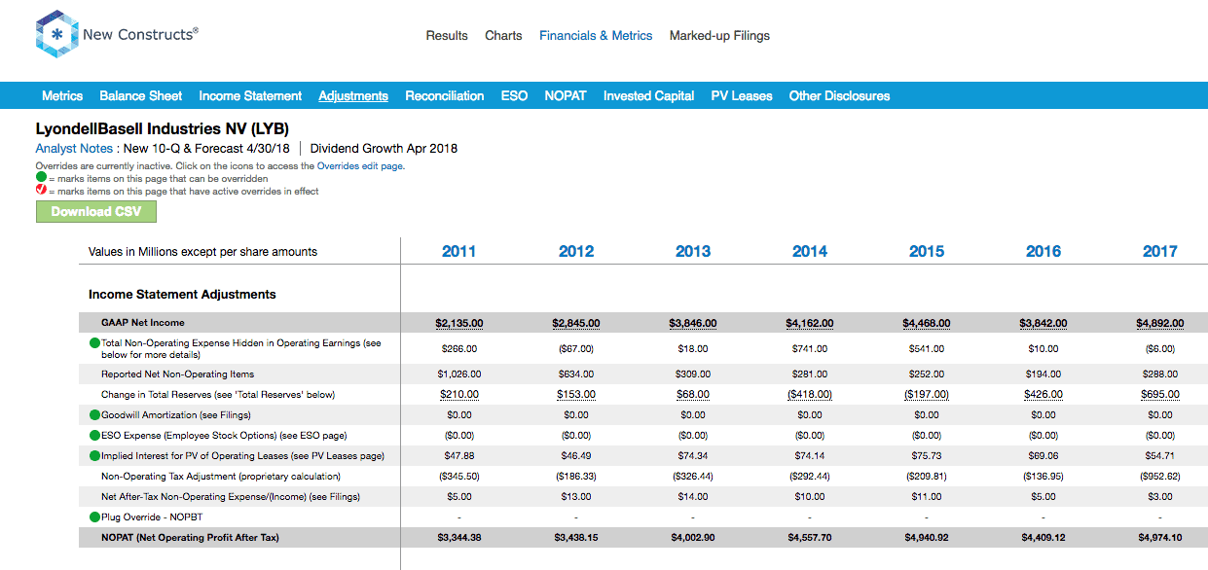The height and width of the screenshot is (570, 1208).
Task: Select NOPAT value $3,344.38 for 2011
Action: (x=459, y=538)
